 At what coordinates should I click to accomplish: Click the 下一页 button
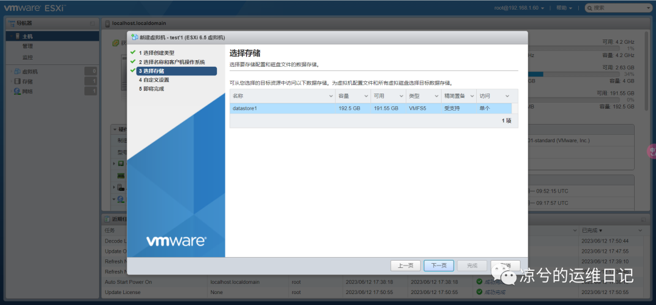point(439,266)
